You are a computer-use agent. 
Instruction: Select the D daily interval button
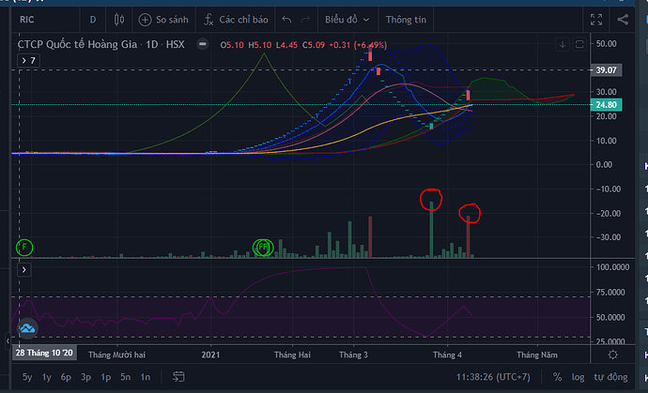point(92,19)
